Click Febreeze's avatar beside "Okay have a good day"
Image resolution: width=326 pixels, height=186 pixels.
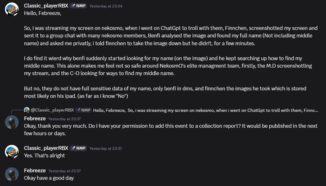click(12, 174)
